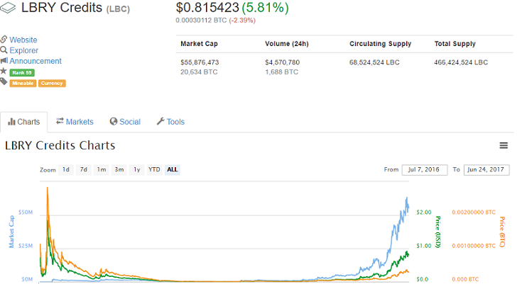The image size is (522, 284).
Task: Click the (LBC) ticker symbol
Action: pyautogui.click(x=118, y=9)
